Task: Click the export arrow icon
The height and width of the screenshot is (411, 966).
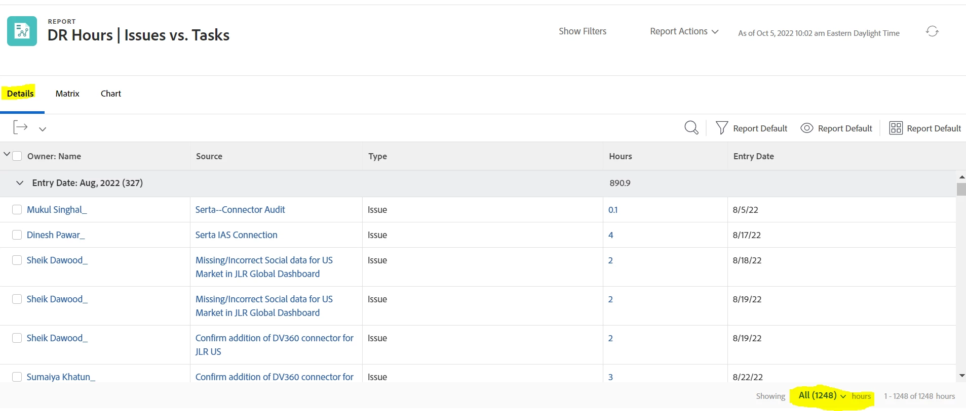Action: click(x=20, y=127)
